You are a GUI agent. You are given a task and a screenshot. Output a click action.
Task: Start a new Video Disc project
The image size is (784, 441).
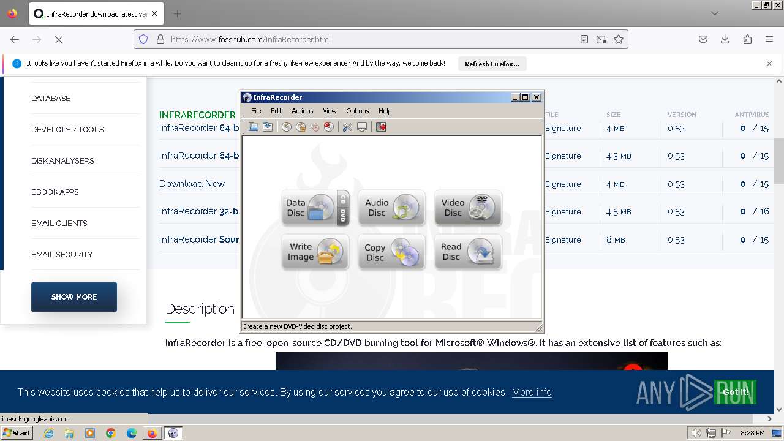[x=468, y=208]
